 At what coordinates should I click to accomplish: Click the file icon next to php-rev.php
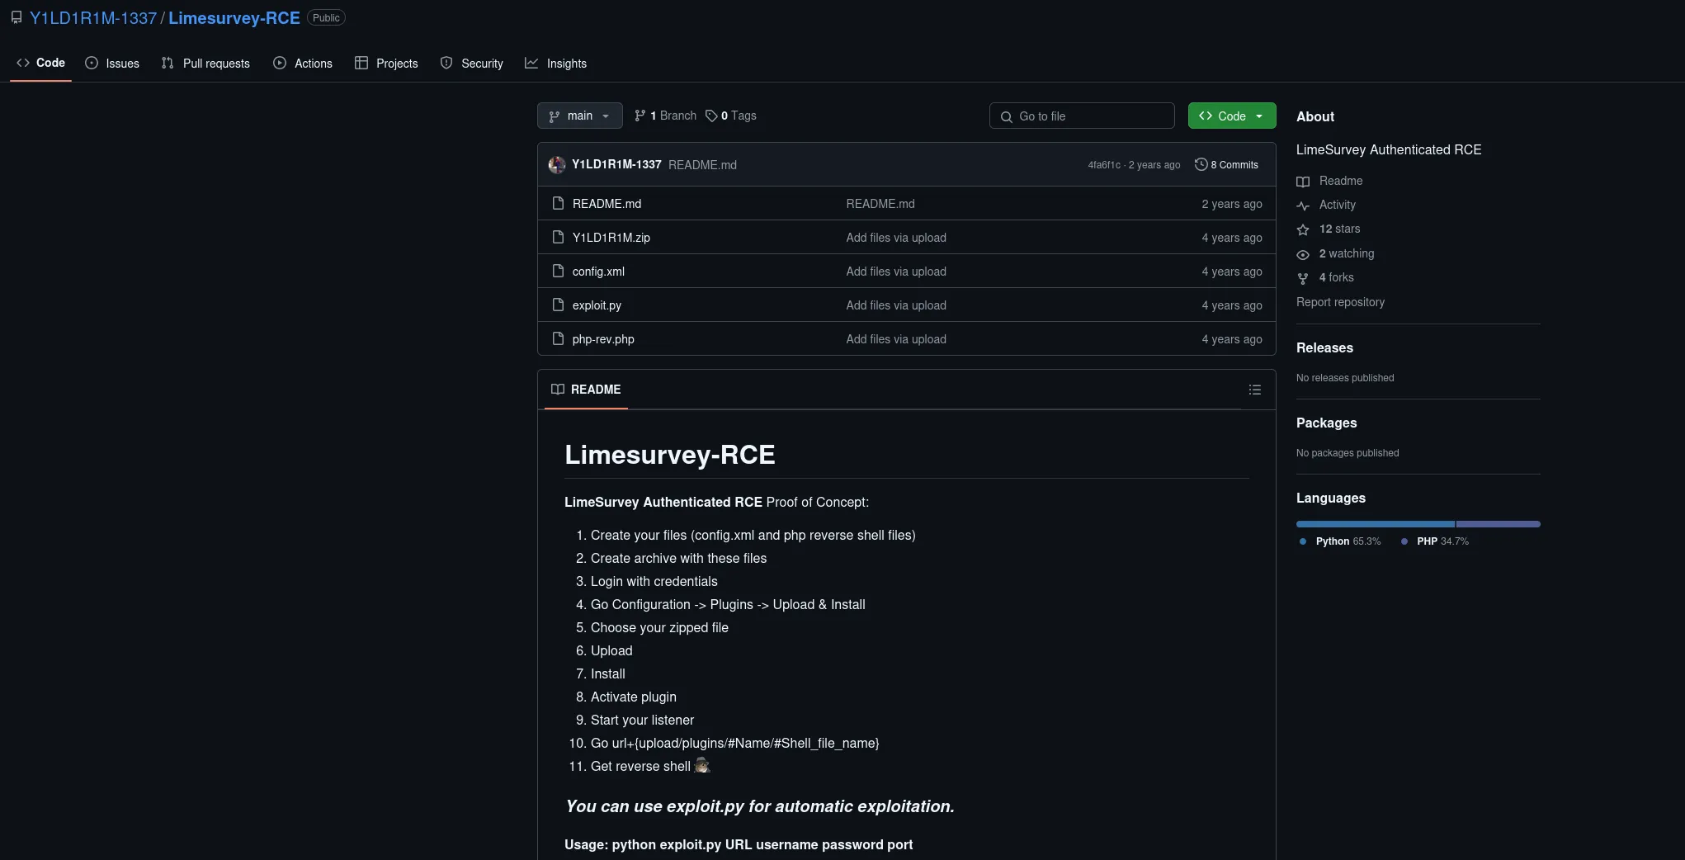click(558, 338)
